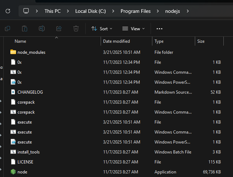Click the 115 KB size value
Screen dimensions: 233x177
pyautogui.click(x=214, y=162)
